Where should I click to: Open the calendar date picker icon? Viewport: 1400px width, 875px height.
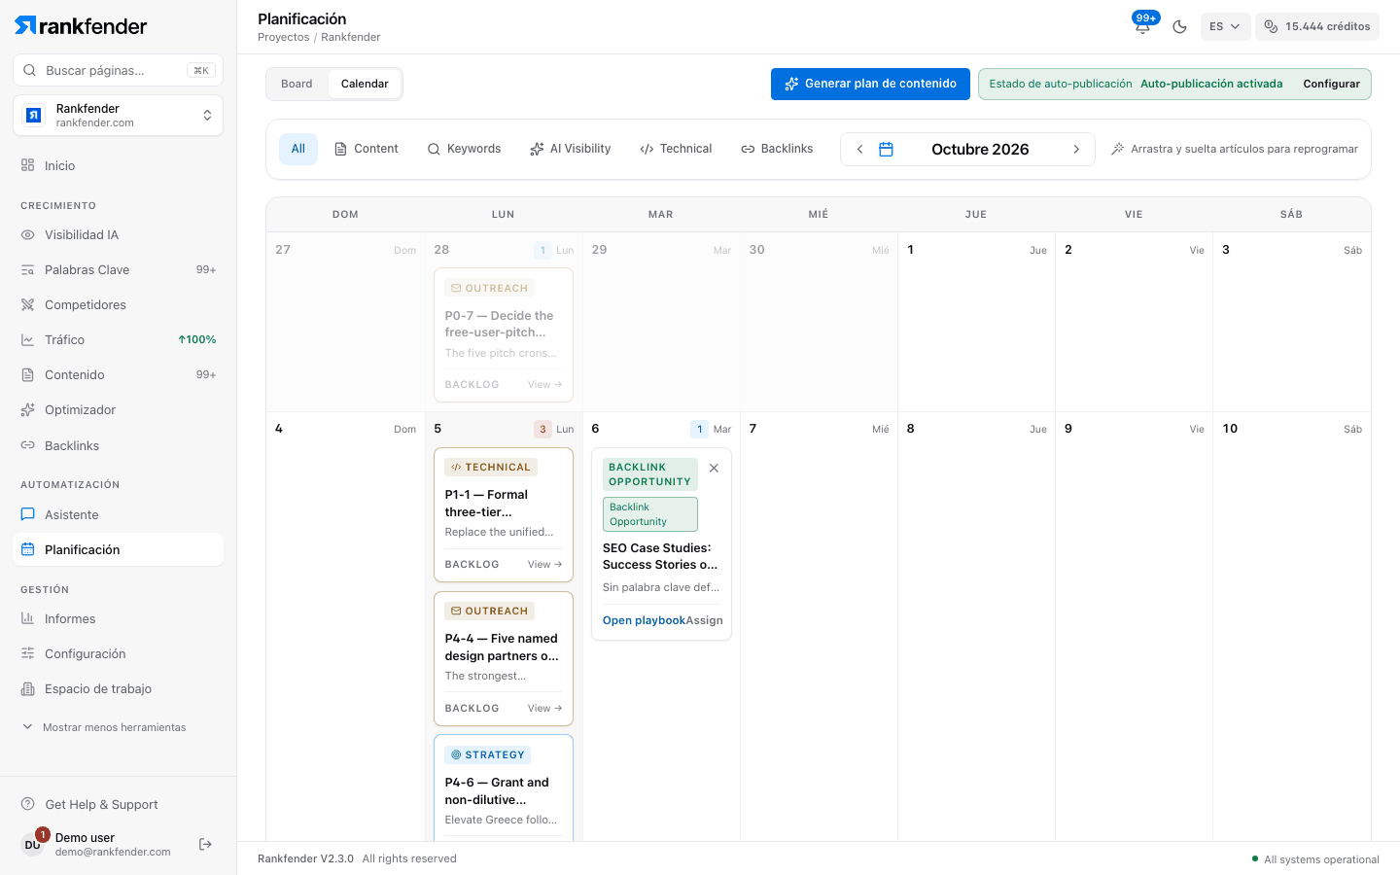tap(886, 149)
